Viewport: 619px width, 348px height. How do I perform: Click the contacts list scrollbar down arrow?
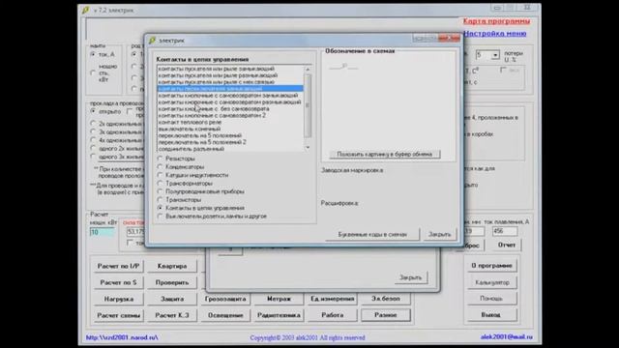tap(308, 148)
